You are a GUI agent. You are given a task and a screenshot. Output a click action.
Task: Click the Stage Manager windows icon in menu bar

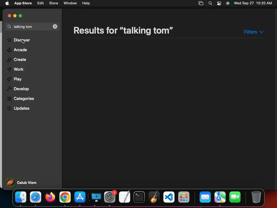point(201,3)
